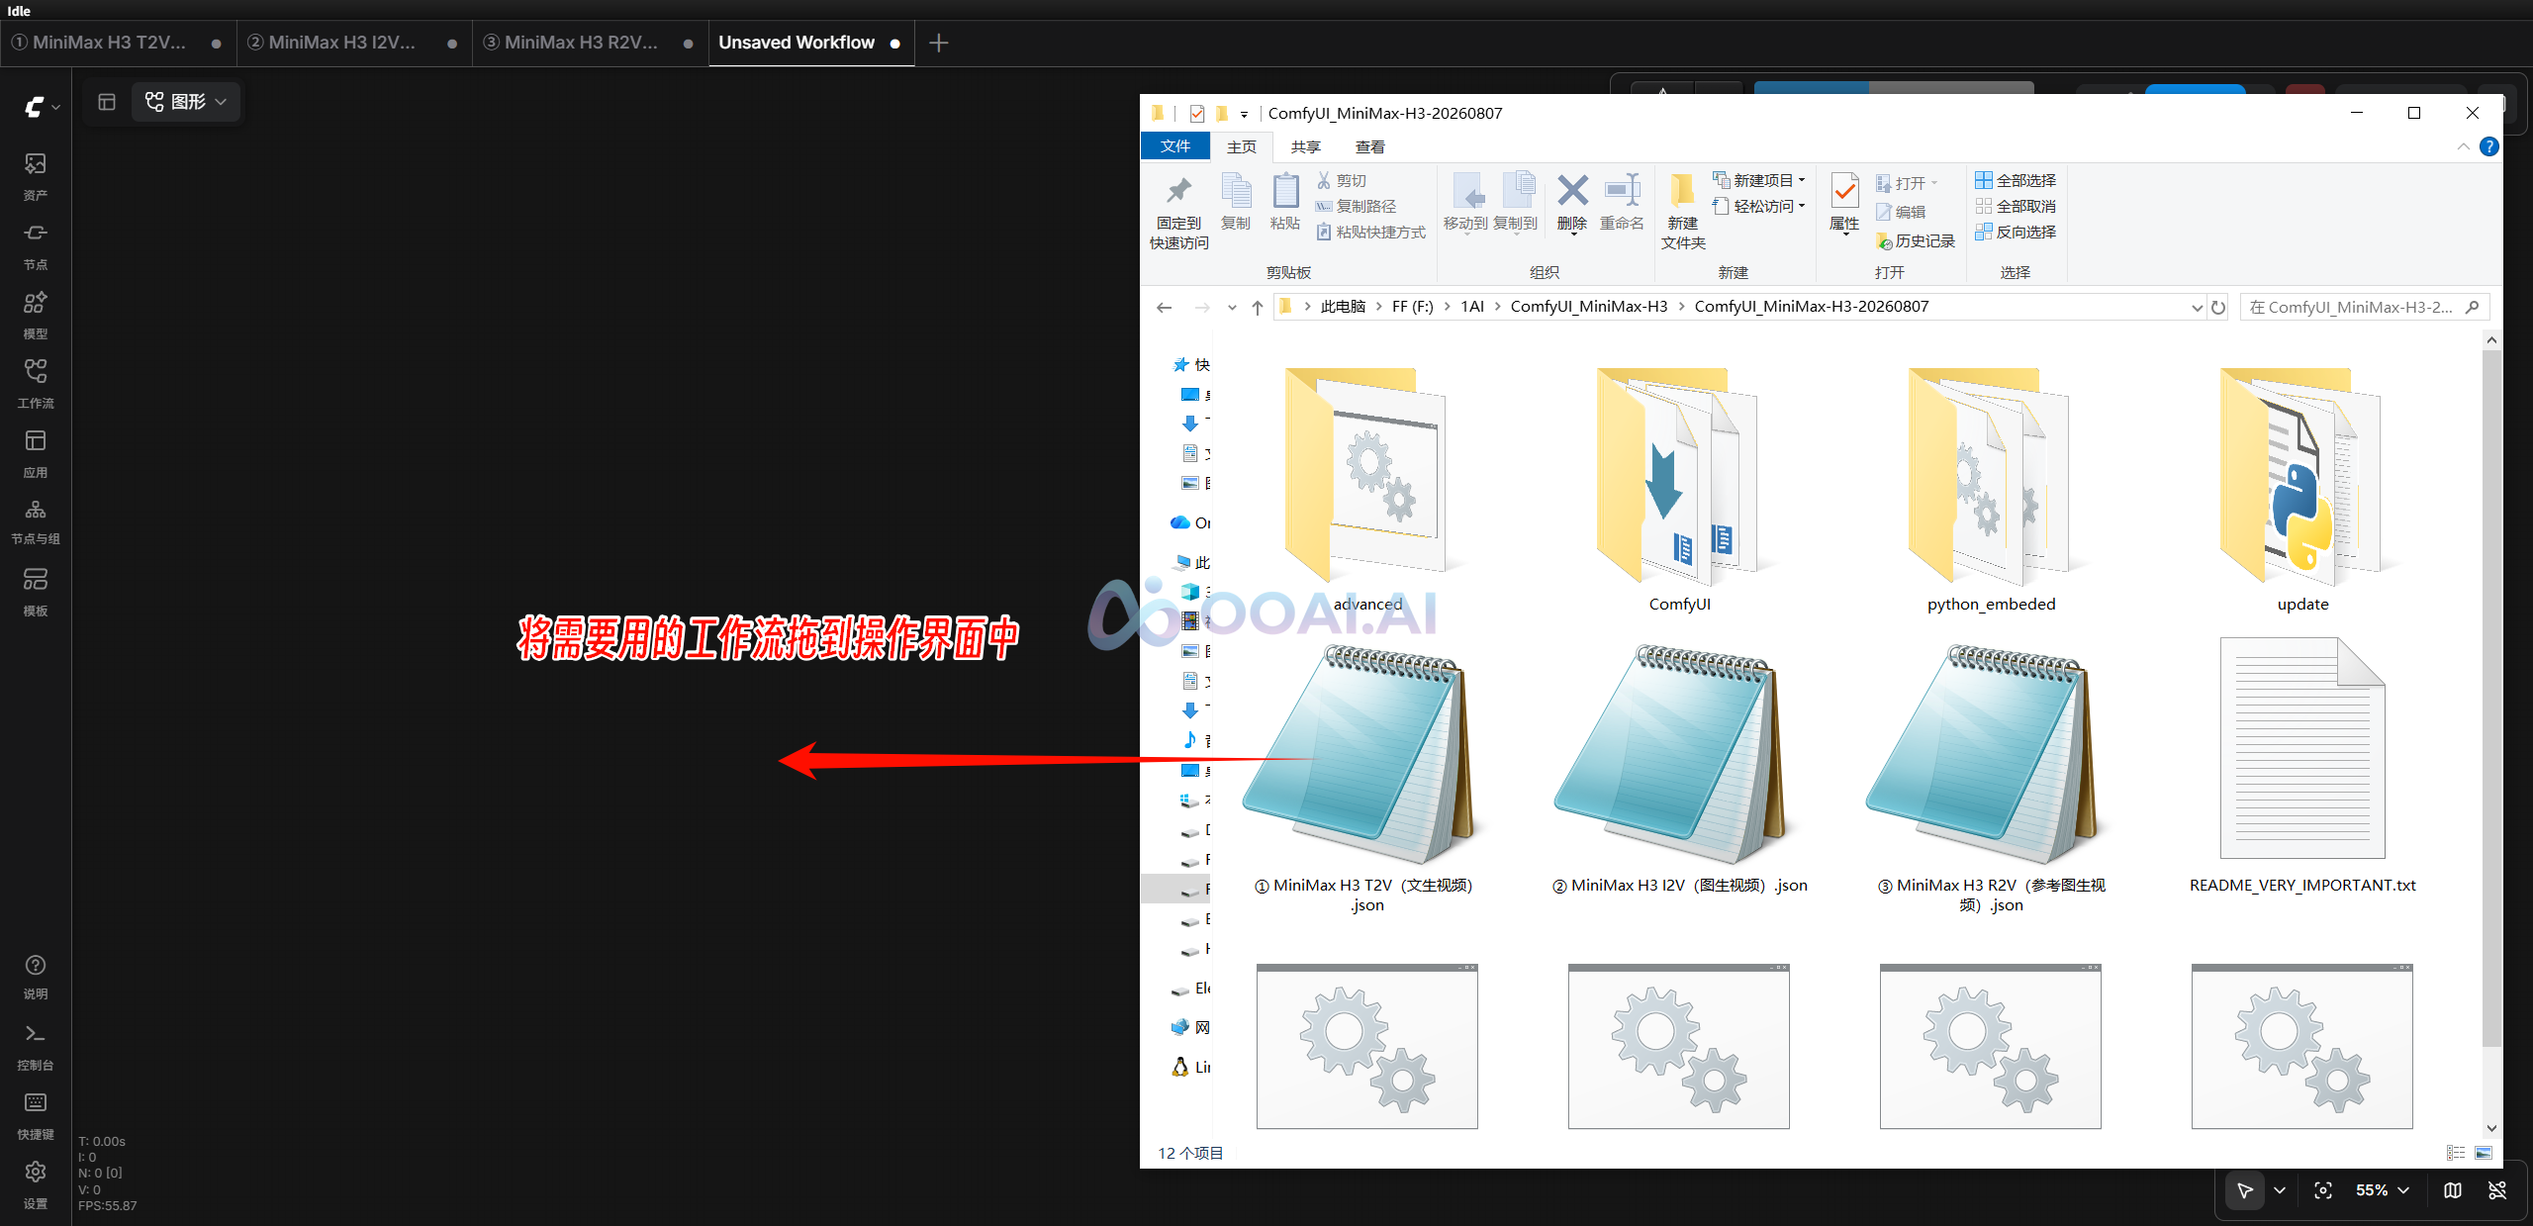This screenshot has width=2533, height=1226.
Task: Toggle the panel layout icon beside 图形
Action: pos(107,102)
